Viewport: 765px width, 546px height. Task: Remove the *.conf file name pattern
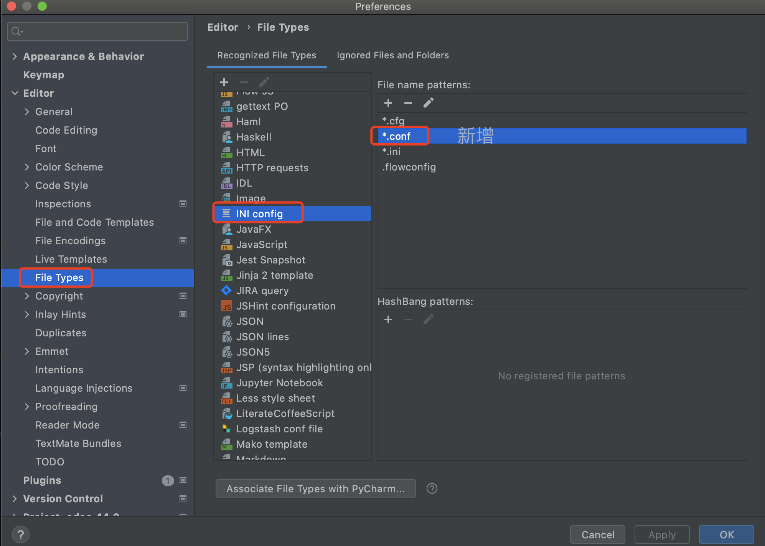point(408,103)
